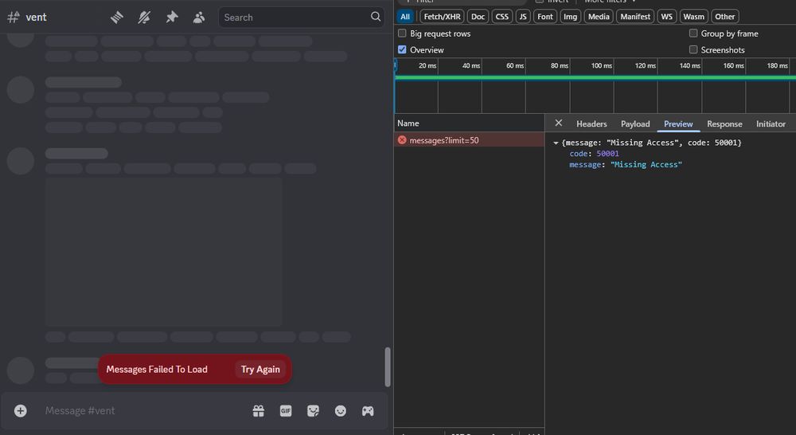Open the GIF picker
This screenshot has width=796, height=435.
point(286,410)
